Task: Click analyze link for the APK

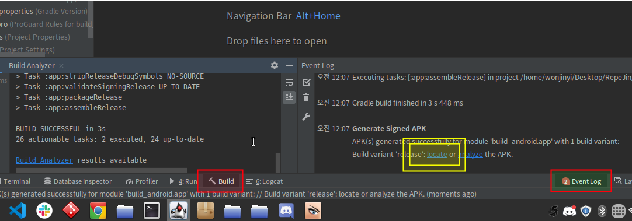Action: [x=470, y=154]
